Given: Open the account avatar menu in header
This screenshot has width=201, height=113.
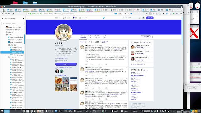Looking at the screenshot, I should 143,18.
